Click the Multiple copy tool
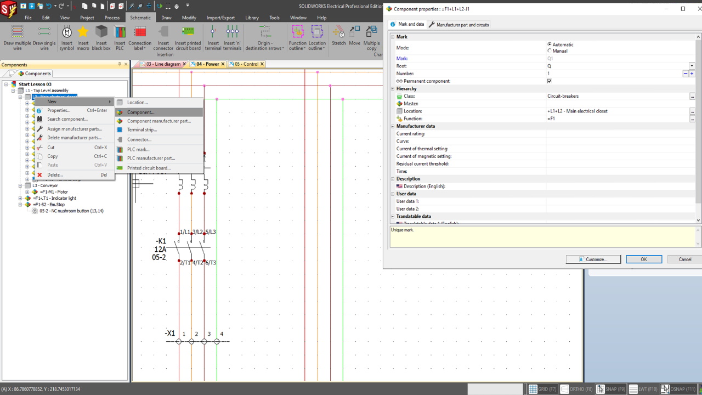 pos(371,38)
